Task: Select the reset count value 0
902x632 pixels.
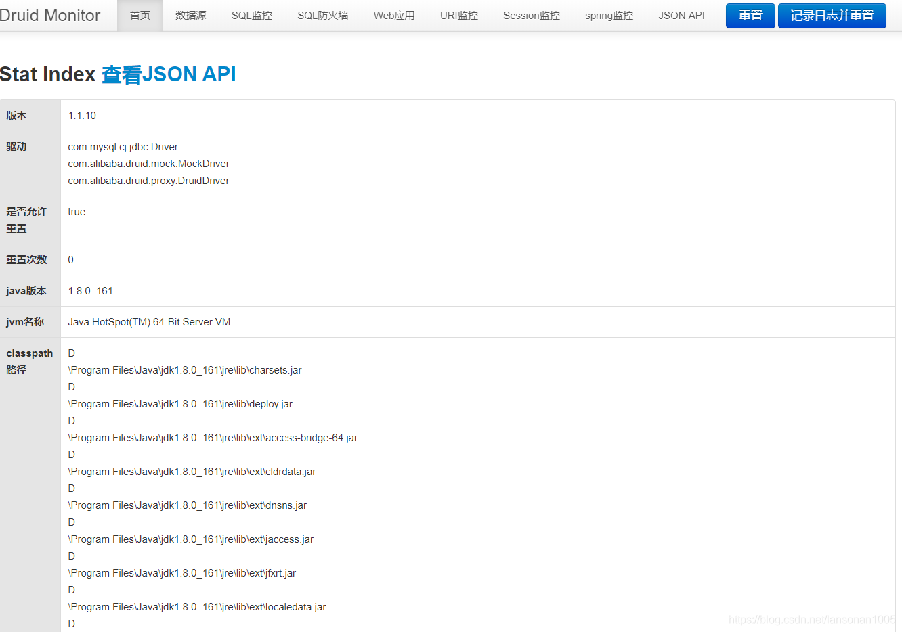Action: (x=70, y=260)
